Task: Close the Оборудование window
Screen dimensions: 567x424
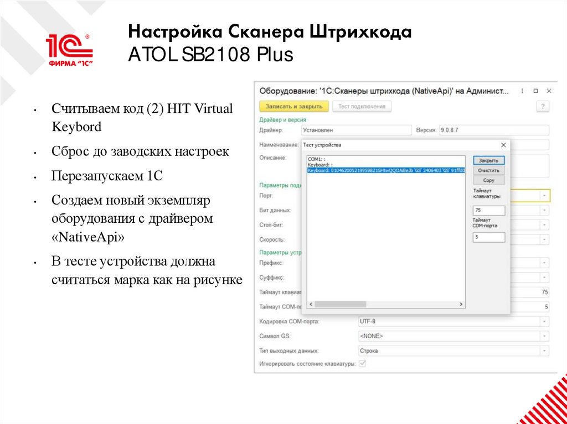Action: tap(549, 91)
